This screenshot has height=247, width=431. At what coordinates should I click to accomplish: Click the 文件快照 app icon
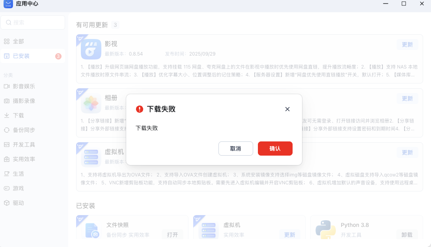(x=92, y=230)
